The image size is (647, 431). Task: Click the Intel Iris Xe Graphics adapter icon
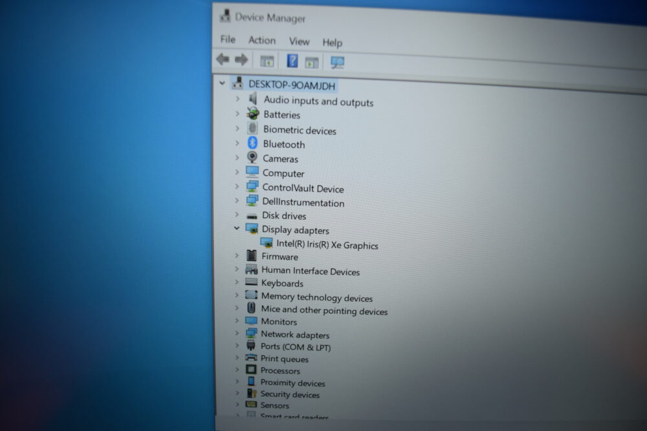click(x=267, y=243)
